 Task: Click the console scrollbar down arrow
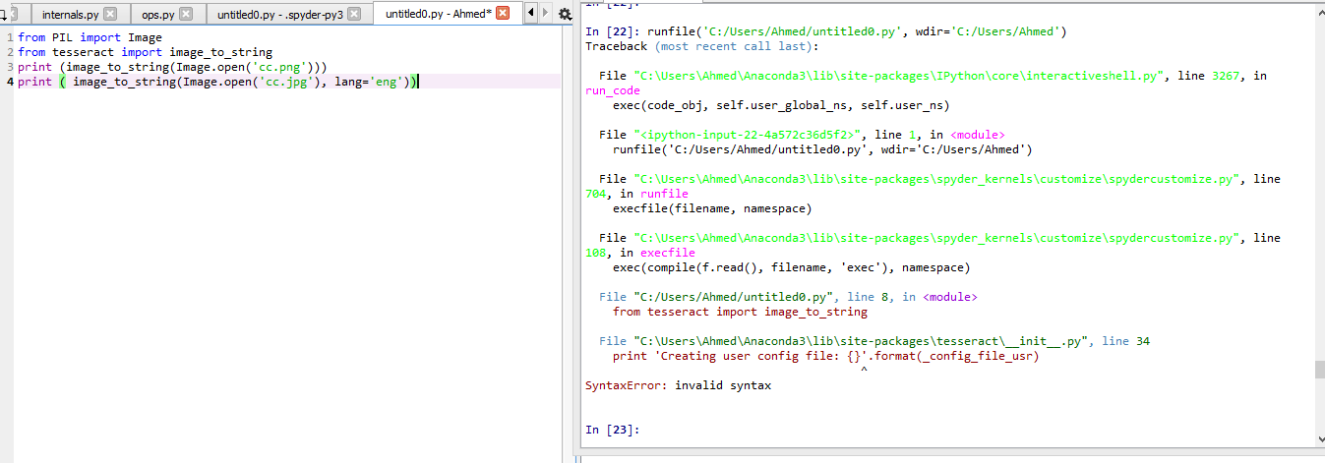coord(1319,439)
